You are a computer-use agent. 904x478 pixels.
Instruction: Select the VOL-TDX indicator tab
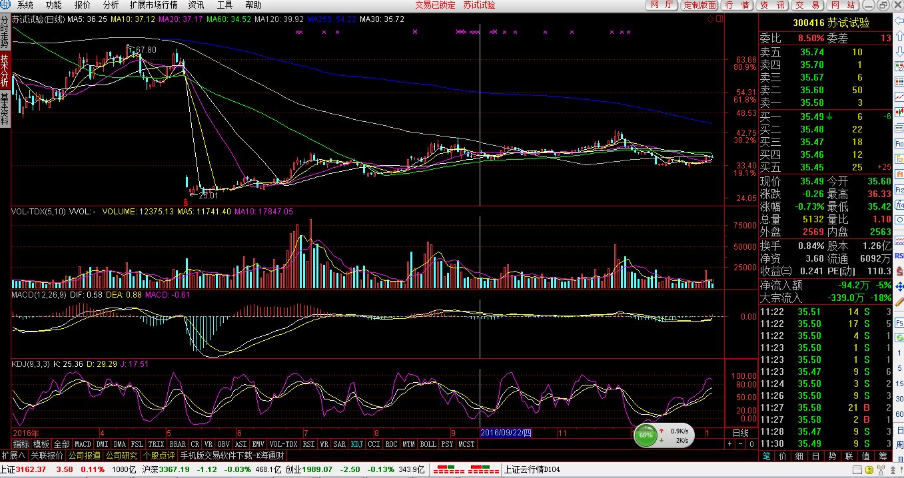(x=284, y=444)
